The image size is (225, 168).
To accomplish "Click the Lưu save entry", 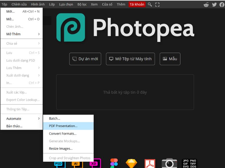I will click(22, 53).
